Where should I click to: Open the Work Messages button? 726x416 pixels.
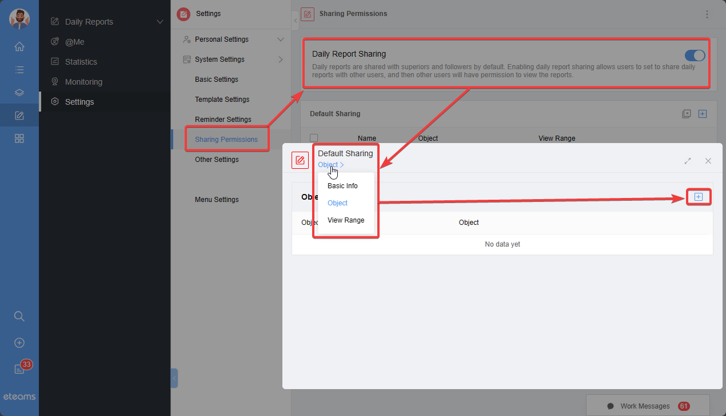click(647, 406)
